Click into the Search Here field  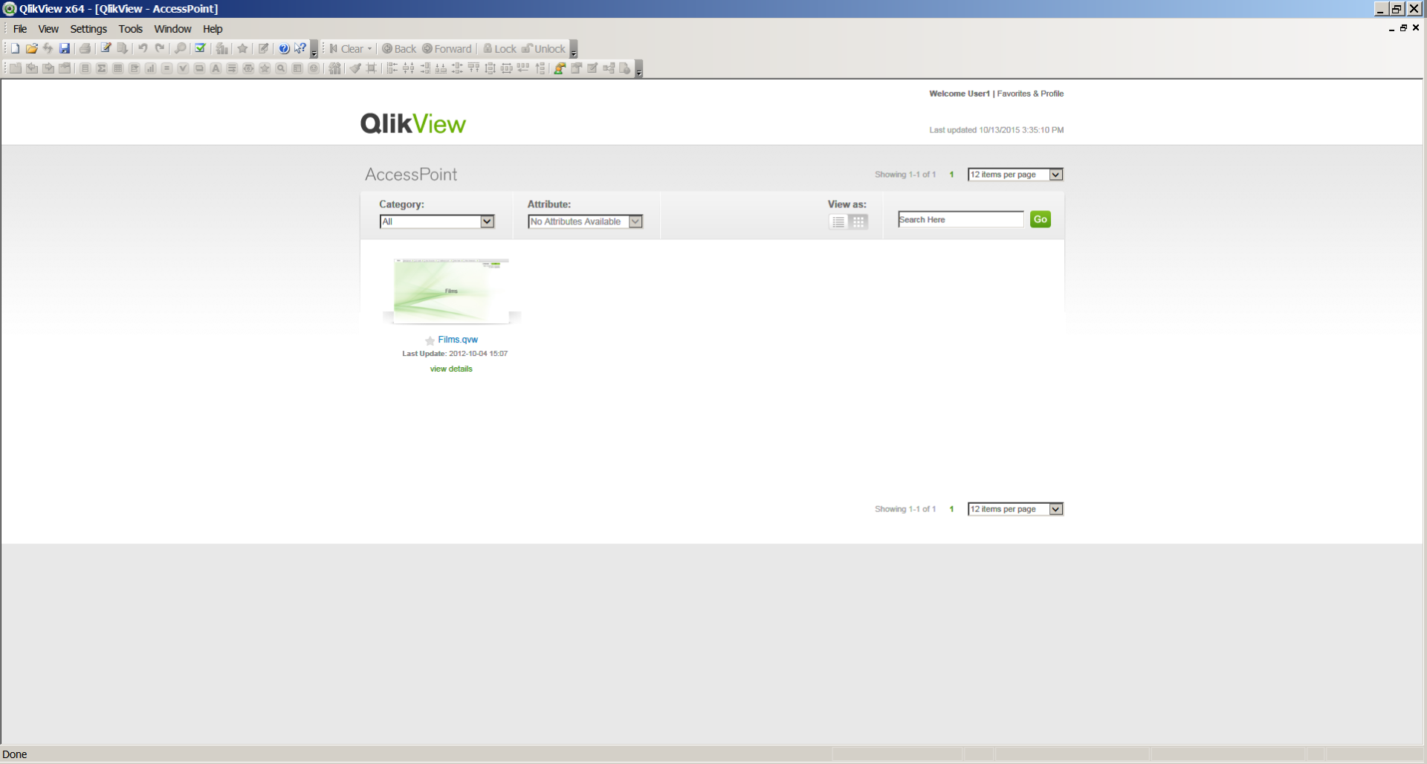coord(961,219)
